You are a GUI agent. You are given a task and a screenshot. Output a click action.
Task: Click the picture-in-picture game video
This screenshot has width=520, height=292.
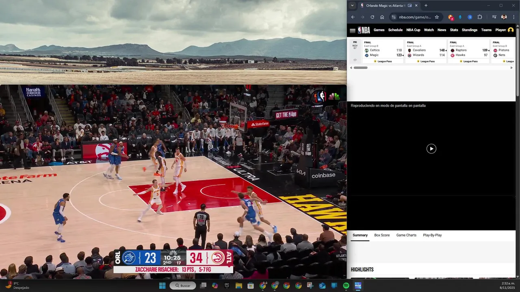pos(173,182)
